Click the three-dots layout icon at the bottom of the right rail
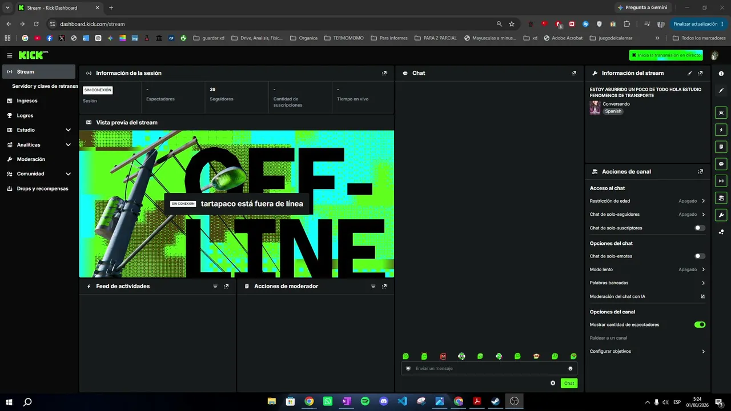The width and height of the screenshot is (731, 411). pos(721,232)
